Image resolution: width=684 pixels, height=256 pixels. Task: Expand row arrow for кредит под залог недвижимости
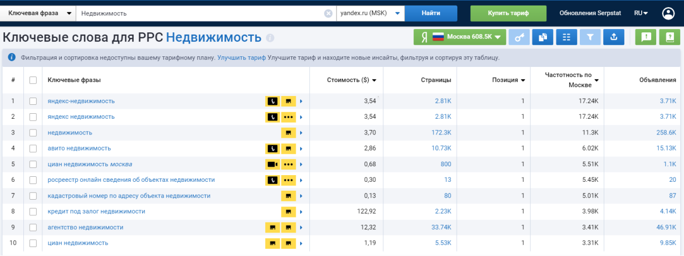point(301,212)
